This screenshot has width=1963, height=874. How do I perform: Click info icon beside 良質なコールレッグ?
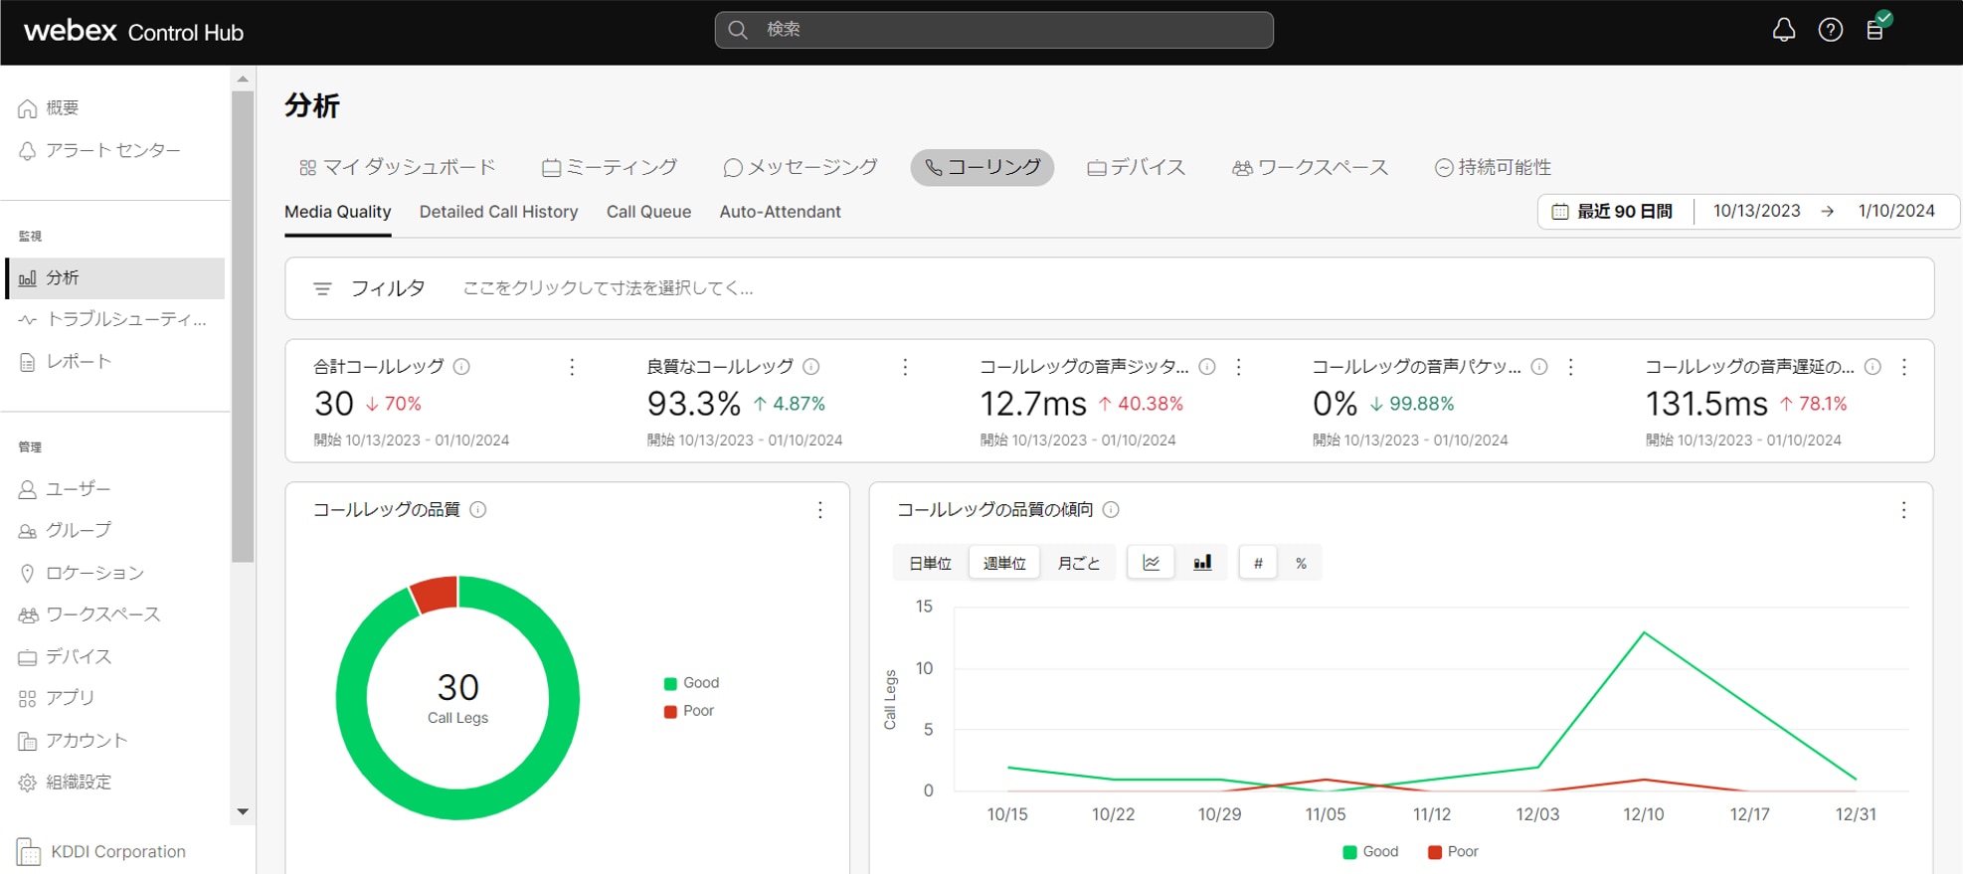(x=811, y=367)
